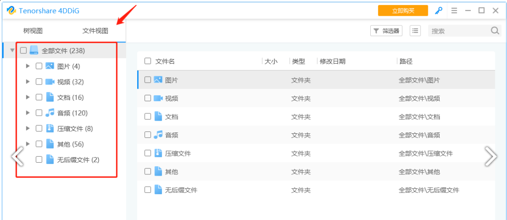Screen dimensions: 507x220
Task: Expand the 文档 (16) tree node
Action: 28,97
